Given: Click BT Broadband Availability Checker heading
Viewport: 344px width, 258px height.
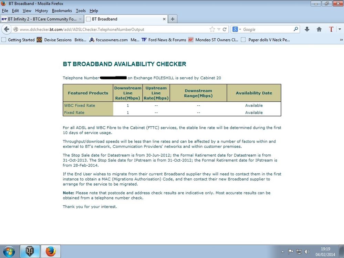Looking at the screenshot, I should point(124,64).
